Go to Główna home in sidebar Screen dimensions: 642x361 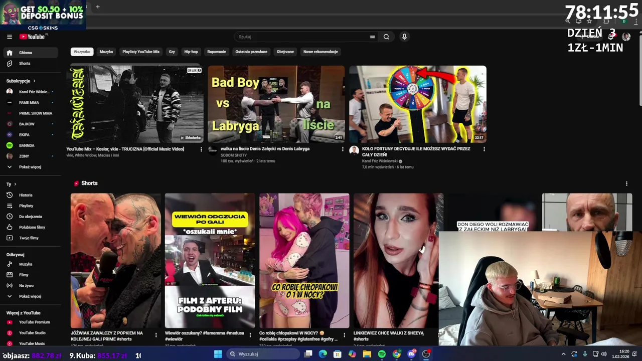point(31,53)
